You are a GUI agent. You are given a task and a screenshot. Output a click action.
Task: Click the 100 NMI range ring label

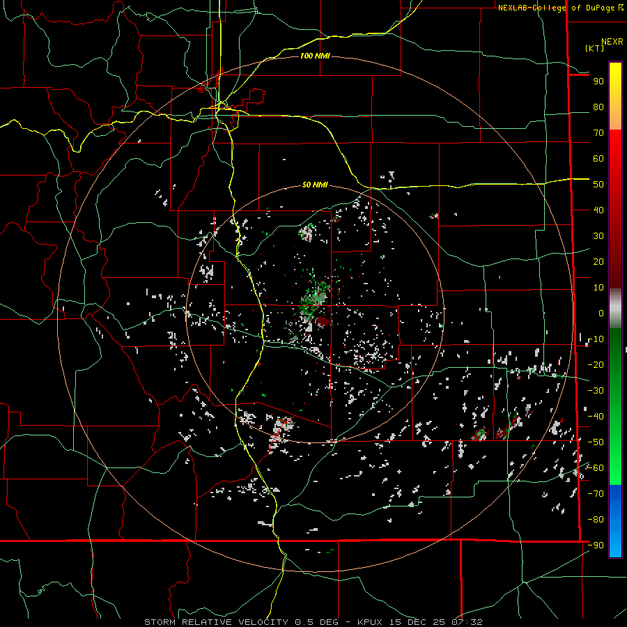(x=315, y=56)
